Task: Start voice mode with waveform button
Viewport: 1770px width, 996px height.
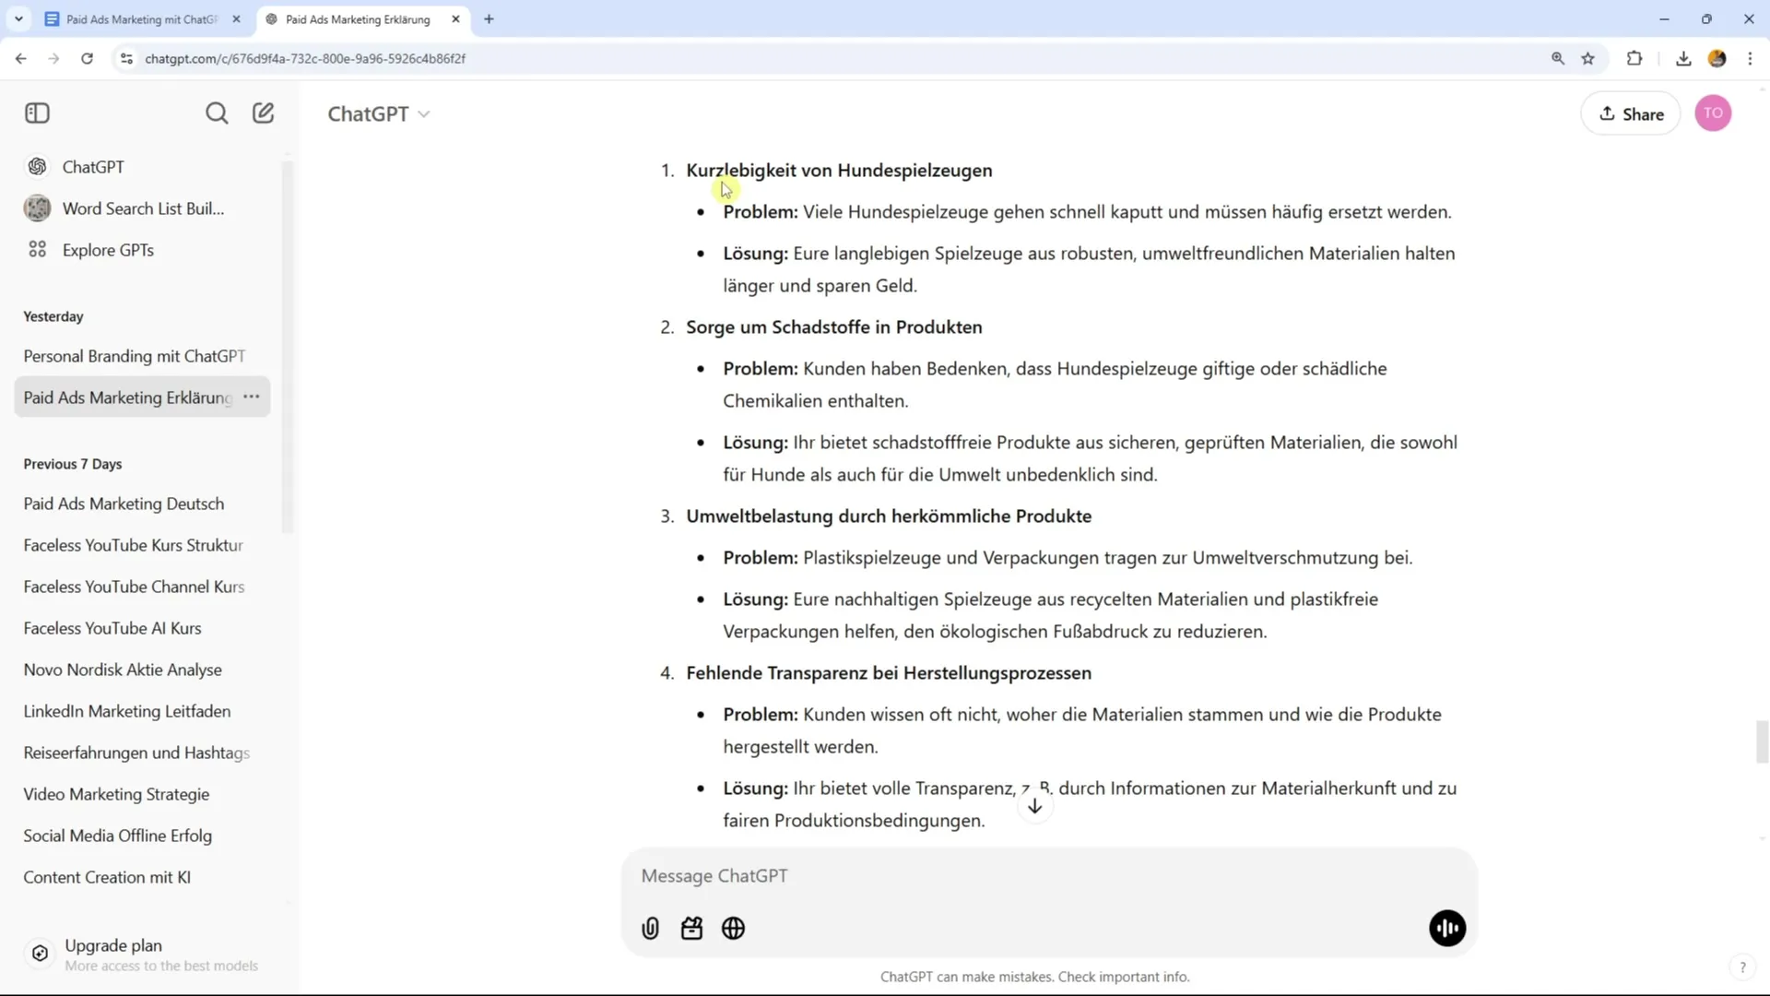Action: click(x=1447, y=929)
